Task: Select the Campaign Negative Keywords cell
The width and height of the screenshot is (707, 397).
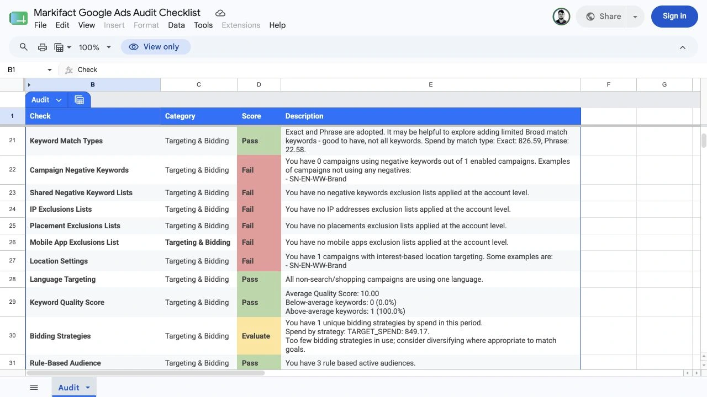Action: pyautogui.click(x=93, y=170)
